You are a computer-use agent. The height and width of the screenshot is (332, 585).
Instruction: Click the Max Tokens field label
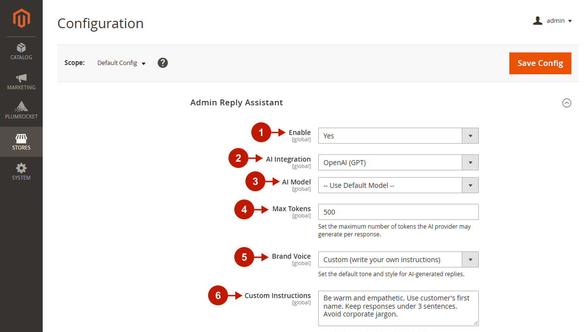(292, 209)
